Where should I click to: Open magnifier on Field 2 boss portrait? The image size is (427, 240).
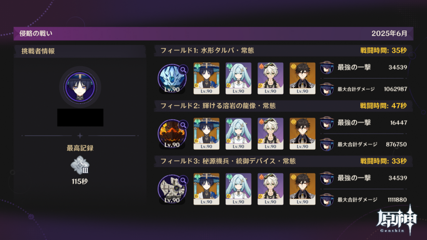[183, 125]
